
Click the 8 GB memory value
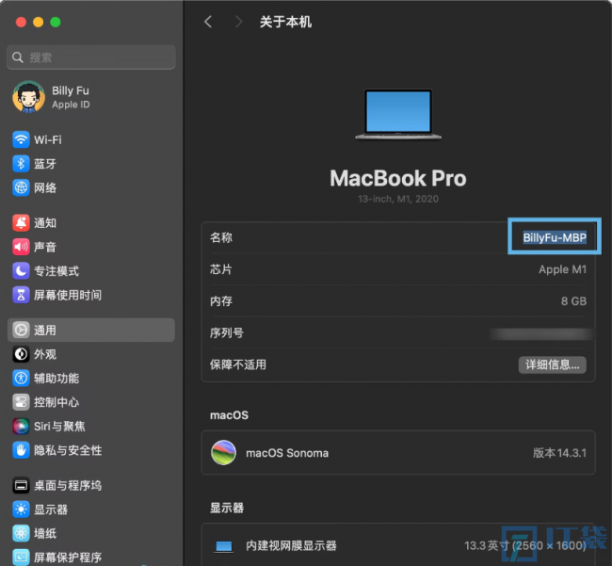pos(573,301)
